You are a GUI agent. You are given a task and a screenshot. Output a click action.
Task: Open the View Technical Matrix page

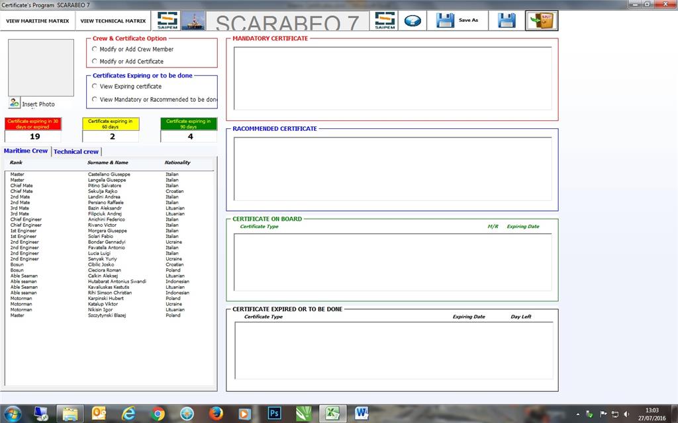pos(113,20)
